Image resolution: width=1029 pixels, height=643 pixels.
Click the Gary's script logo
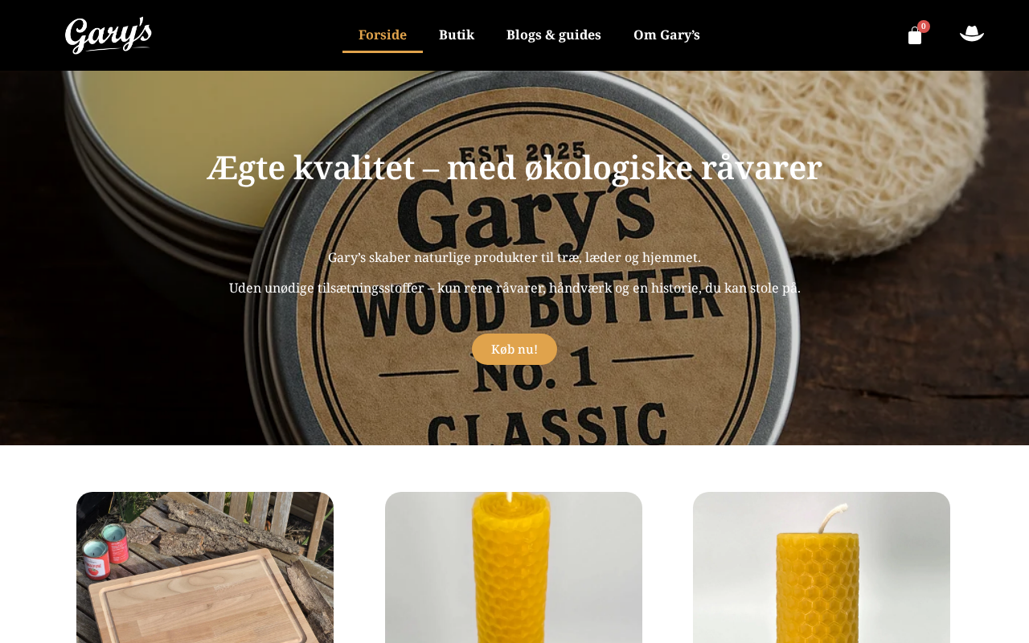pos(109,35)
